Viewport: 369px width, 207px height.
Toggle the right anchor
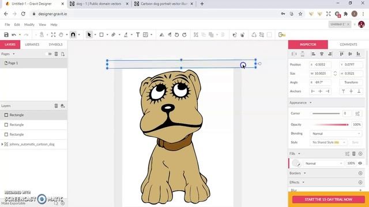tap(327, 91)
